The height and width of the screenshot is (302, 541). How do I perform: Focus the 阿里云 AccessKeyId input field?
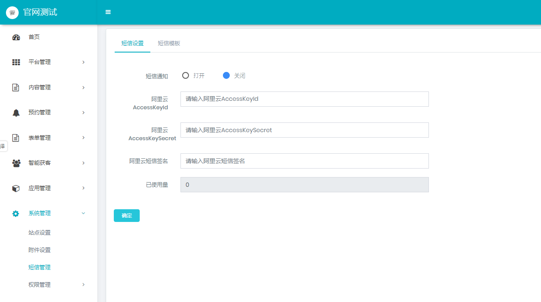pos(304,99)
